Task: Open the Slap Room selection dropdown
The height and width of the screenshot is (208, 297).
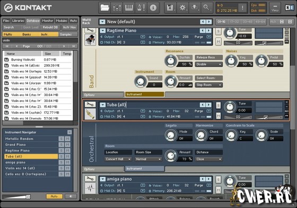Action: tap(208, 85)
